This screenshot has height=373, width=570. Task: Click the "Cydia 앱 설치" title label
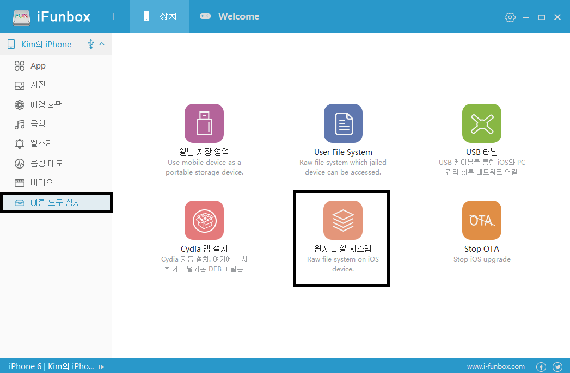[x=204, y=249]
